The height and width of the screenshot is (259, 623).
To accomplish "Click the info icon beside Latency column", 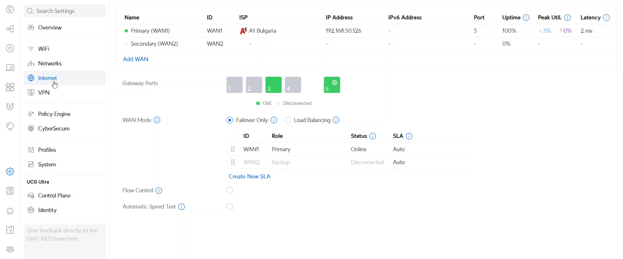I will (606, 18).
